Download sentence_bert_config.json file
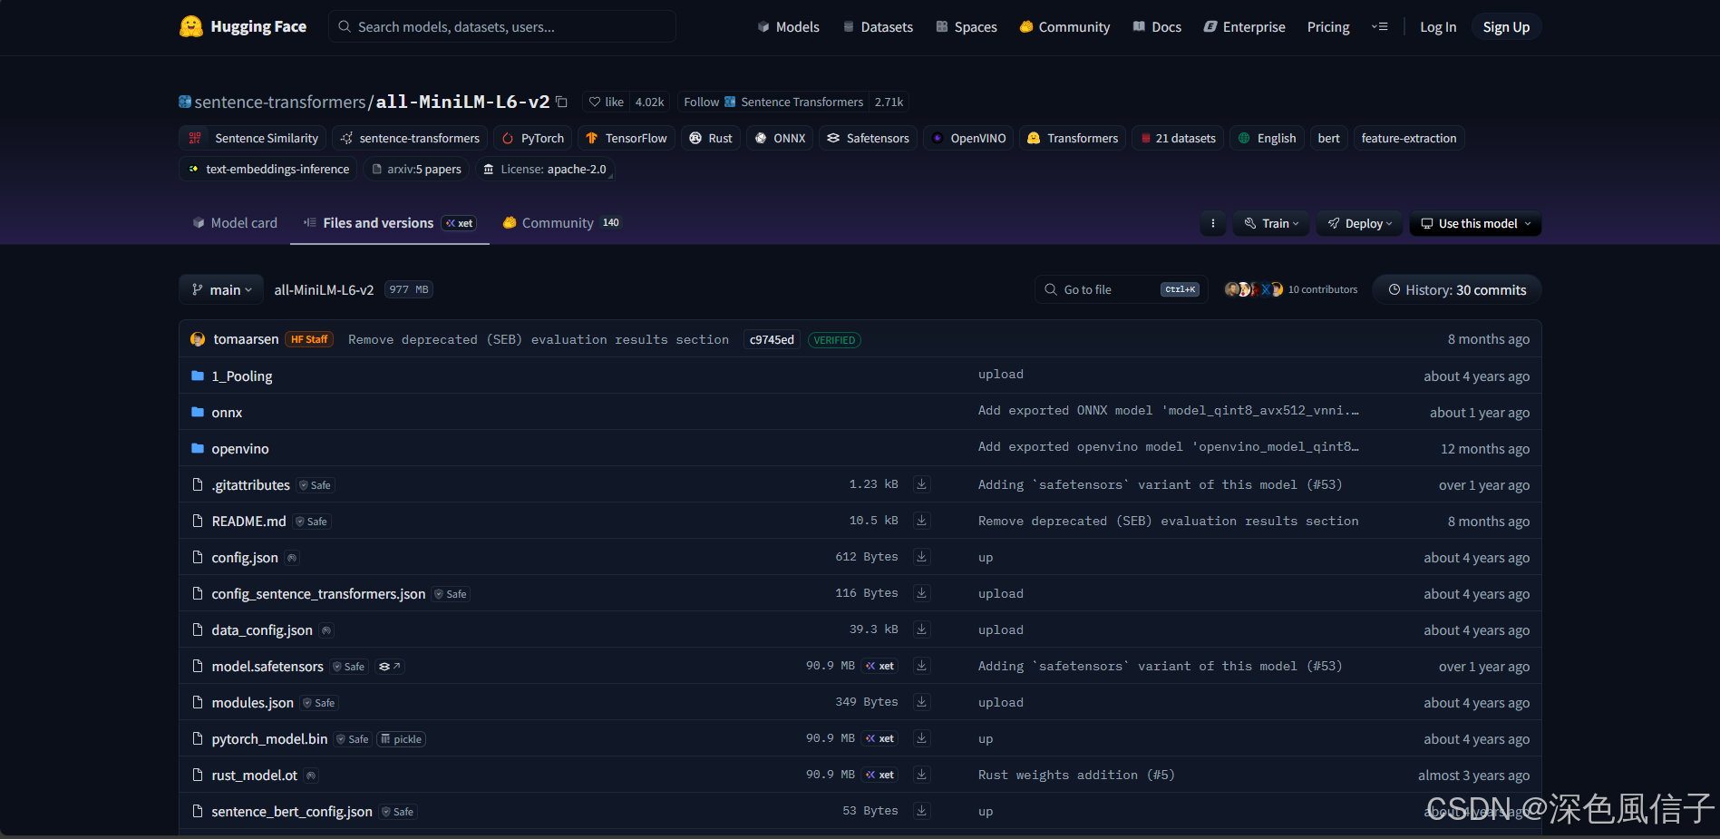This screenshot has height=839, width=1720. tap(921, 811)
